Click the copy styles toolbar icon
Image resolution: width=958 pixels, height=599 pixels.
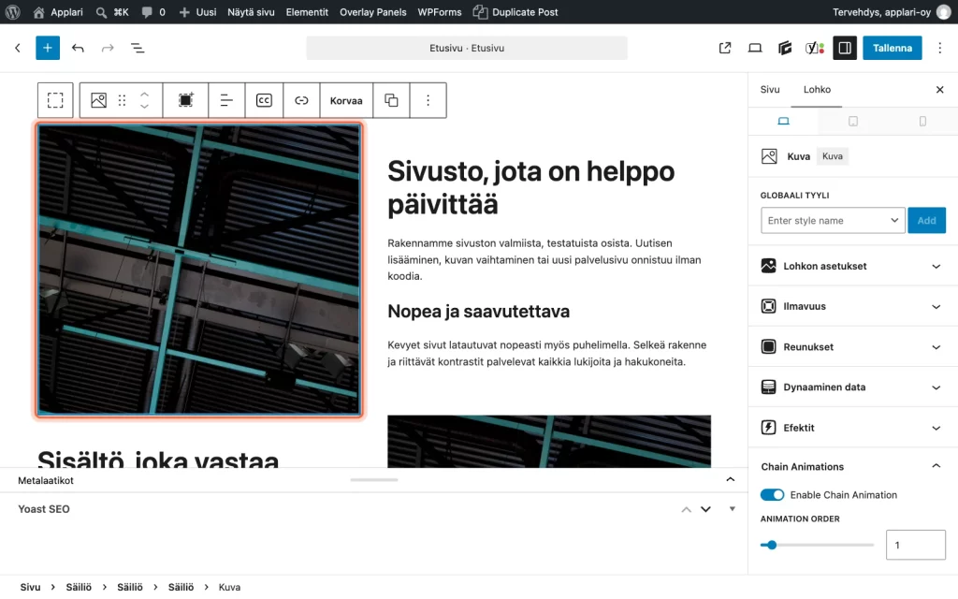point(391,100)
